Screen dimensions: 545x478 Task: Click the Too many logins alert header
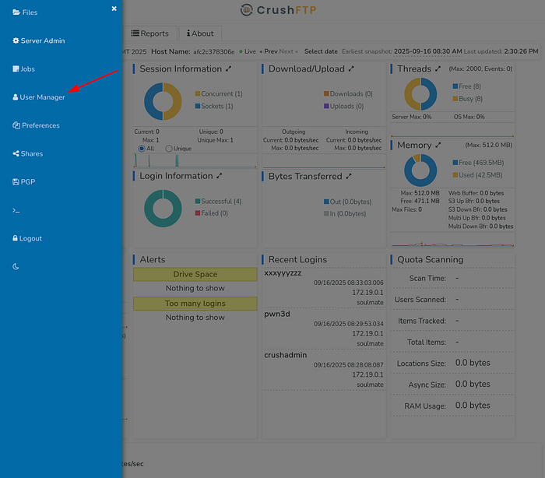(x=195, y=304)
